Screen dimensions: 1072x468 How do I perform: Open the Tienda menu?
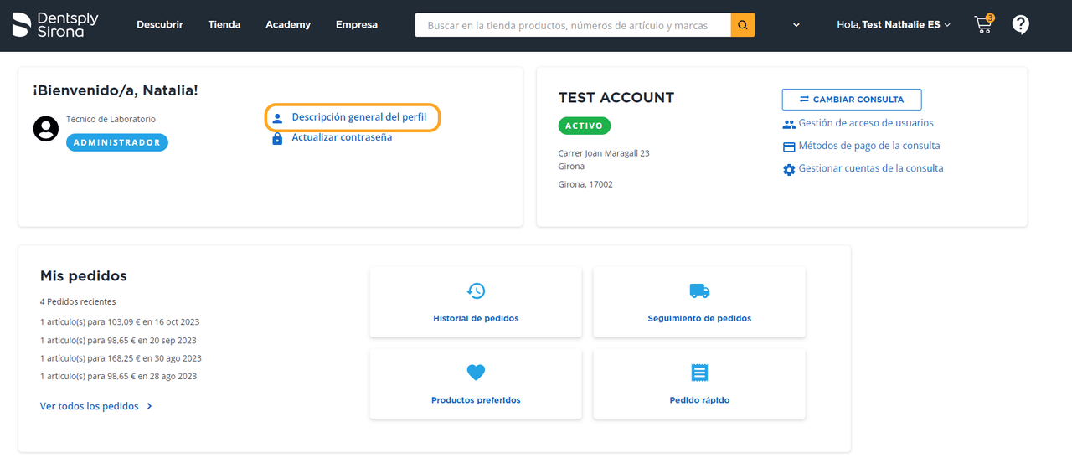click(x=224, y=25)
